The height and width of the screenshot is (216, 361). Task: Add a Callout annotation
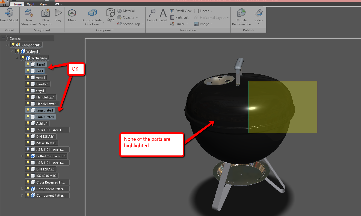152,15
